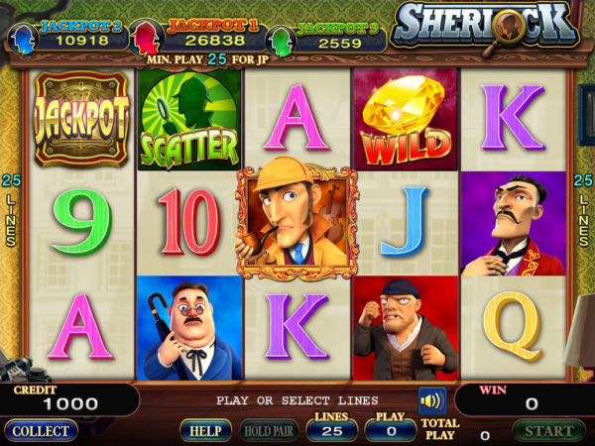Select the gold Jackpot reel symbol
The image size is (595, 446).
81,119
